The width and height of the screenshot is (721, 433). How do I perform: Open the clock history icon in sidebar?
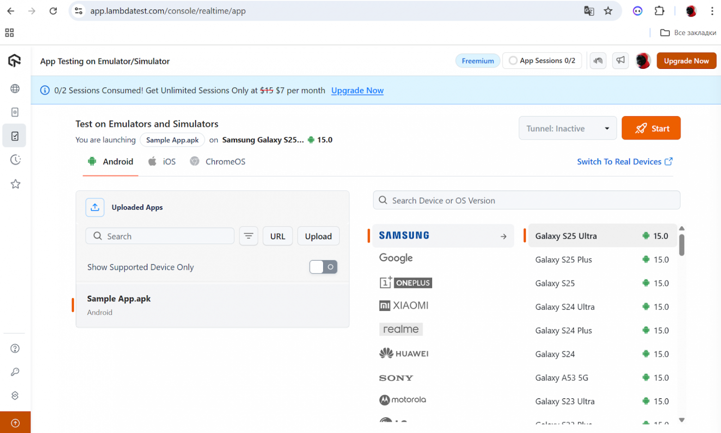coord(15,160)
